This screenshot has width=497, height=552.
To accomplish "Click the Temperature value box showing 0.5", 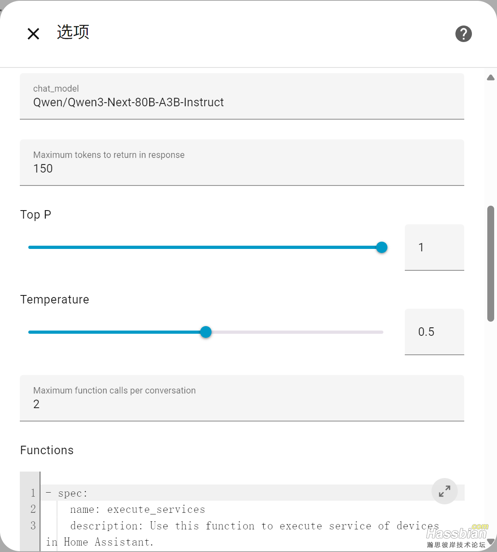I will coord(434,332).
